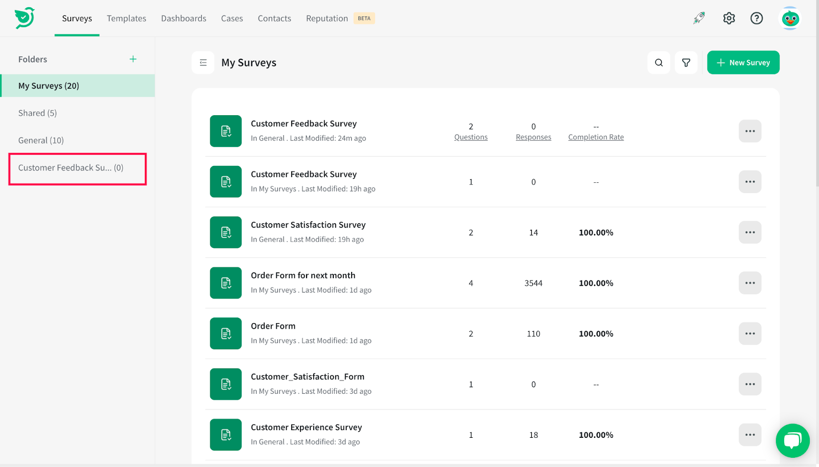Click the SurveySparrow logo icon
This screenshot has width=819, height=467.
click(x=24, y=18)
